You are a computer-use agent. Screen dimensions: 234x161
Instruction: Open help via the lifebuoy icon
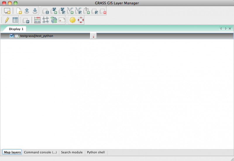[81, 20]
